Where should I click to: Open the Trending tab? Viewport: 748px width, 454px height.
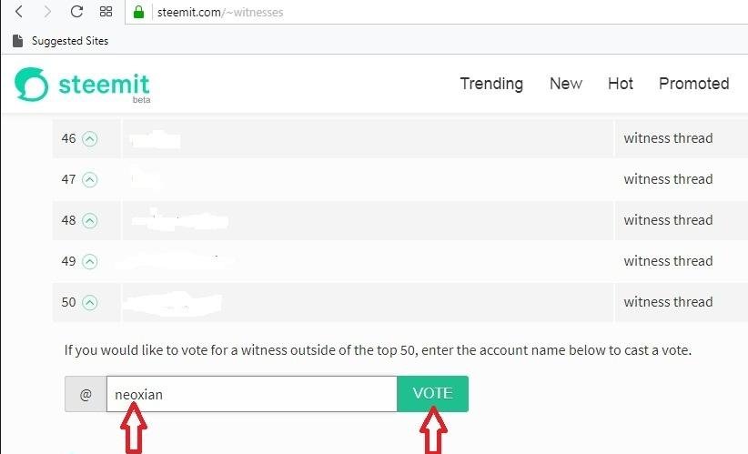pyautogui.click(x=491, y=84)
